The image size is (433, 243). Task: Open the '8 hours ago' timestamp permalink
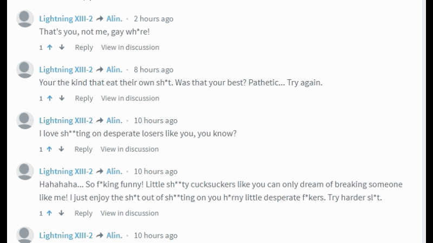[154, 70]
